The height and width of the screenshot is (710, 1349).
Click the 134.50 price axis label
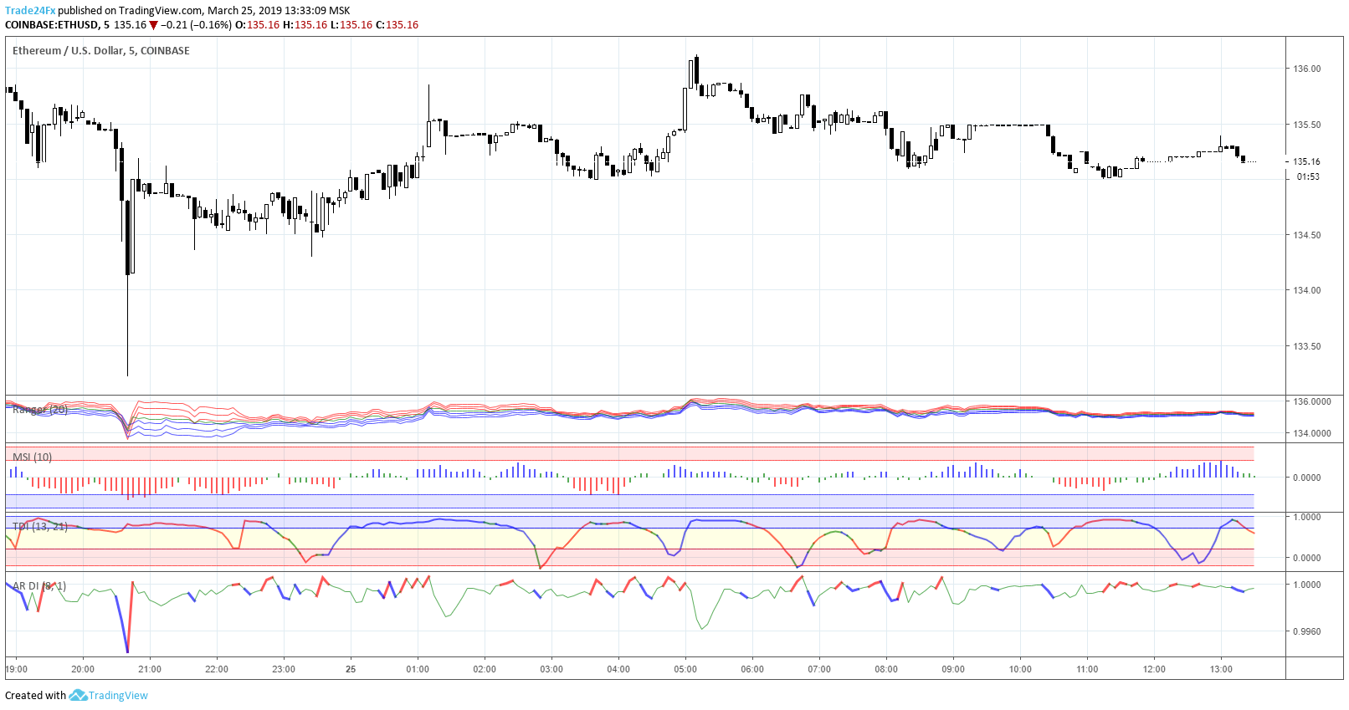(1307, 235)
